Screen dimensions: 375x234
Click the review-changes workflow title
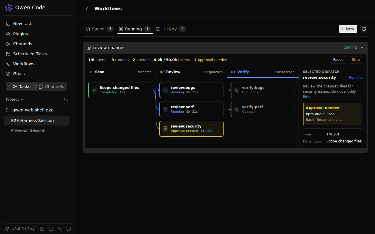pyautogui.click(x=109, y=48)
